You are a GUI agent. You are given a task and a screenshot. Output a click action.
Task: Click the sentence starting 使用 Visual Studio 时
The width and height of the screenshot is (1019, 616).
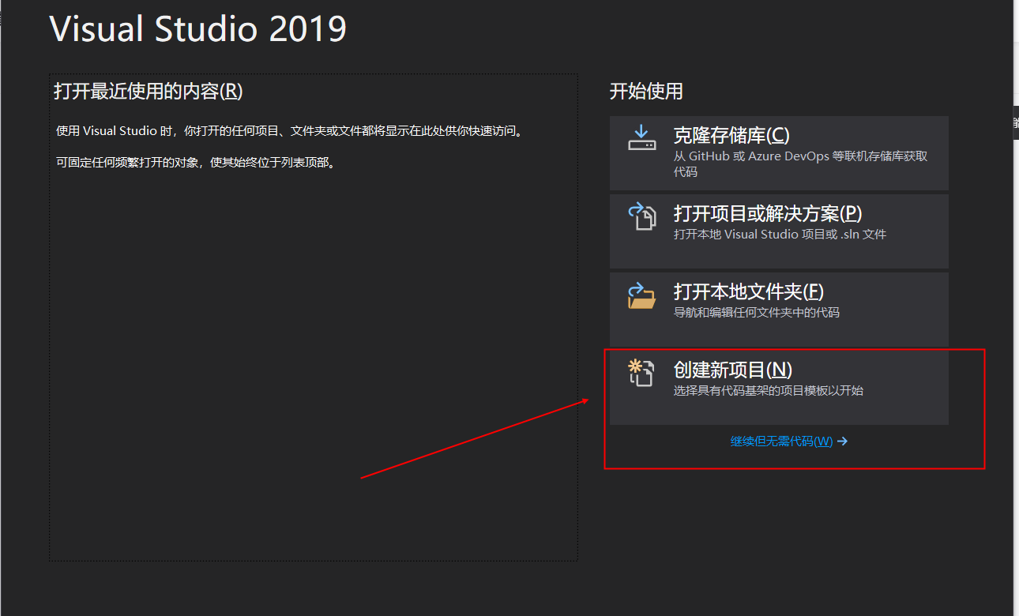tap(289, 131)
